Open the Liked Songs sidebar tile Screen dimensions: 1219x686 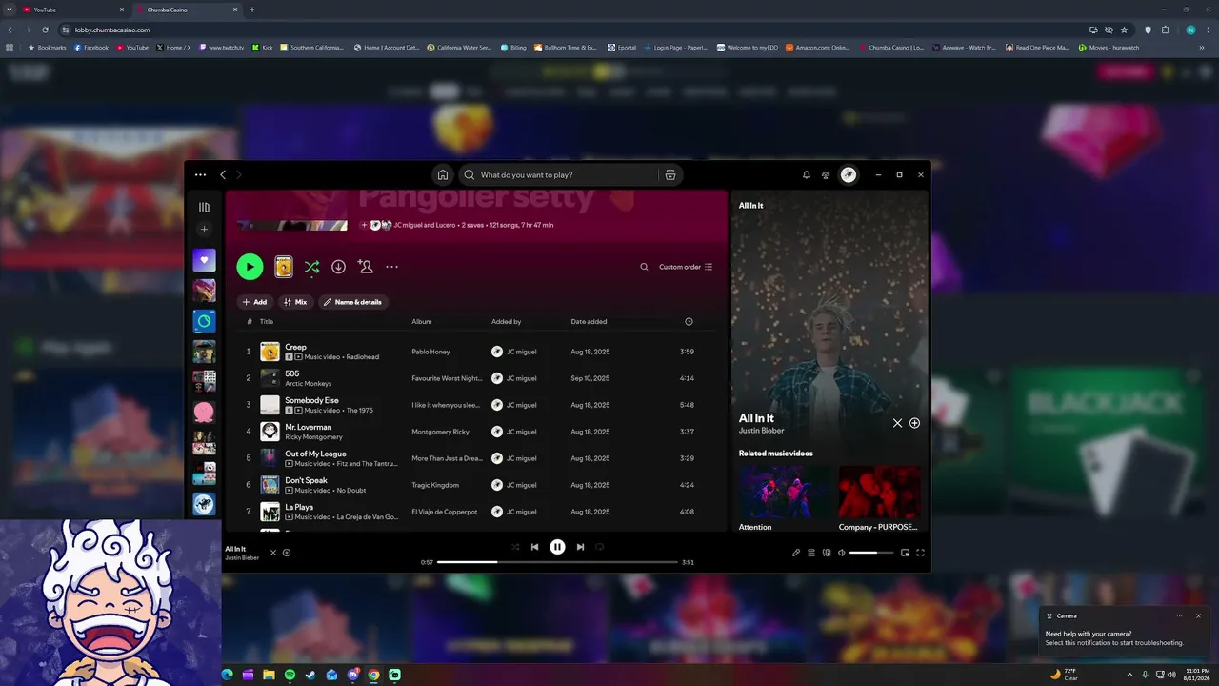pos(204,260)
